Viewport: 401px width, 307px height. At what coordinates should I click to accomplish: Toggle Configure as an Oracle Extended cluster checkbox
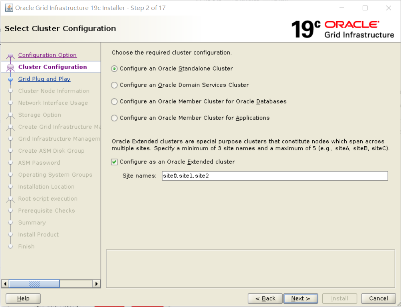tap(114, 162)
